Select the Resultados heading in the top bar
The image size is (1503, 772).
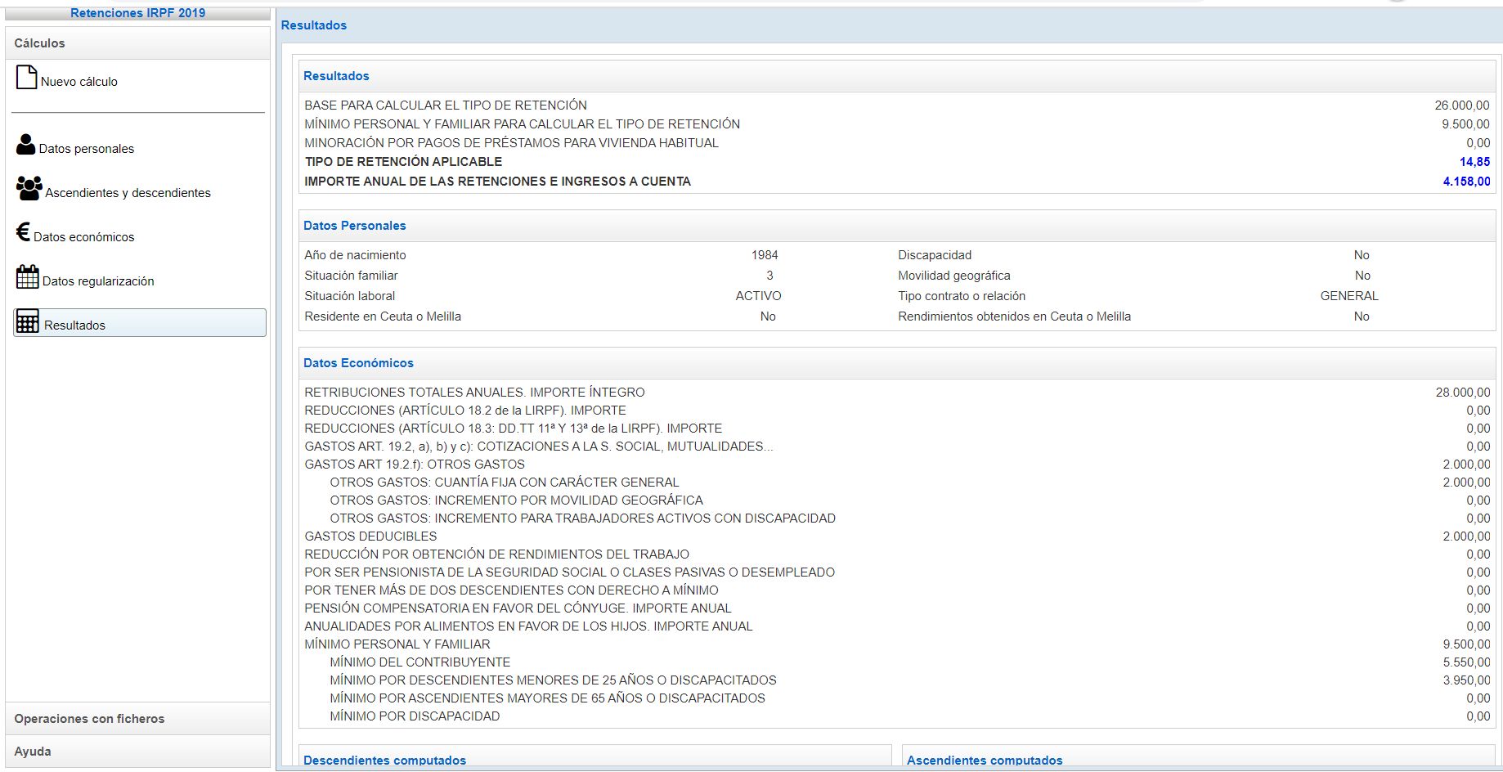tap(314, 25)
